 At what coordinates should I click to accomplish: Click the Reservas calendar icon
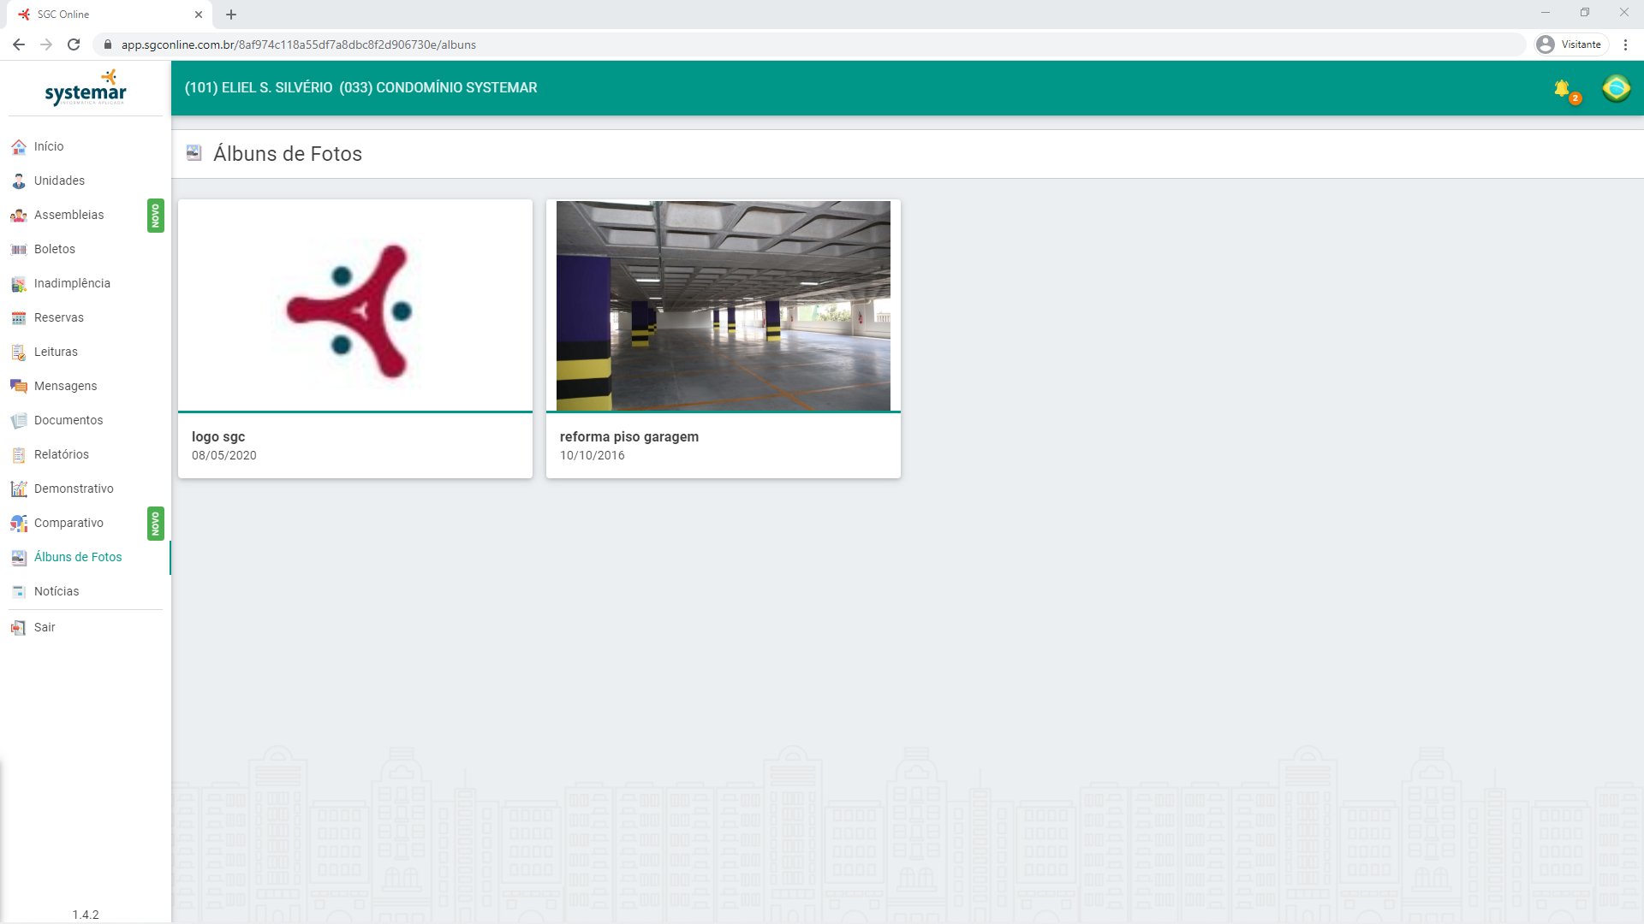coord(19,318)
